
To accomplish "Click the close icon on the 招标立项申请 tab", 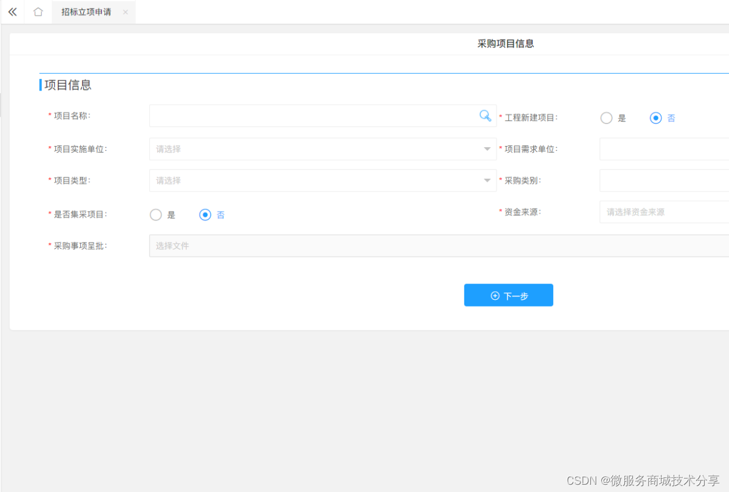I will pos(125,12).
